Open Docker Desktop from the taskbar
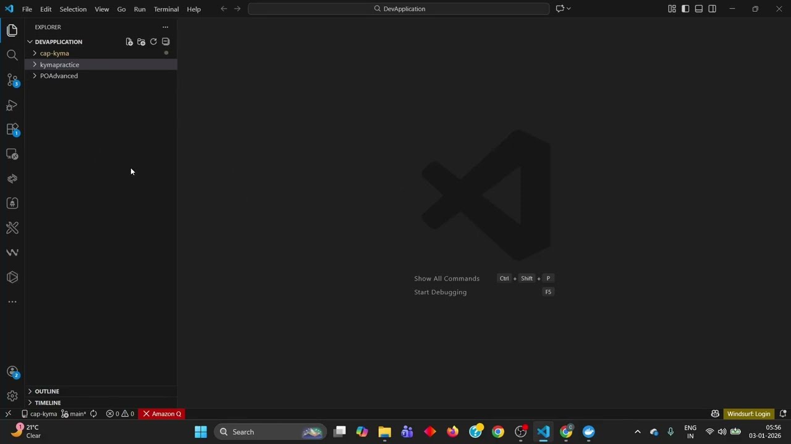 coord(588,432)
